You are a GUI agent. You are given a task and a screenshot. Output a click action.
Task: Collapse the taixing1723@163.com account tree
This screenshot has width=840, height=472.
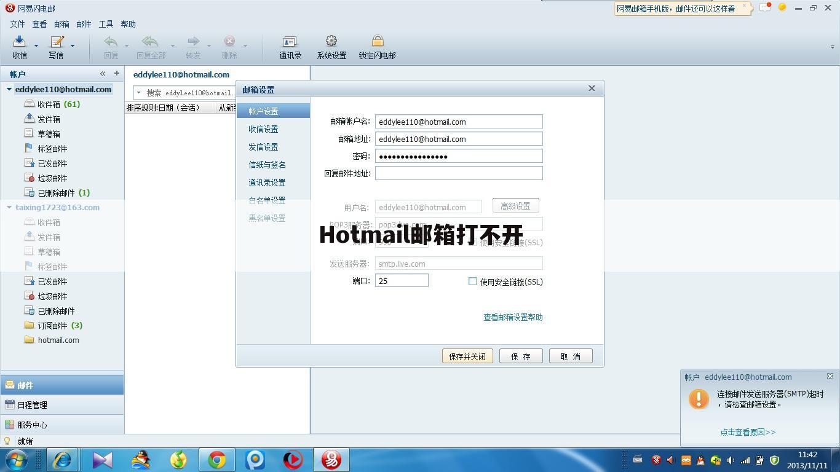coord(9,207)
